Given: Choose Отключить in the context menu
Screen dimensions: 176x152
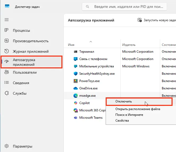Looking at the screenshot, I should pyautogui.click(x=139, y=101).
